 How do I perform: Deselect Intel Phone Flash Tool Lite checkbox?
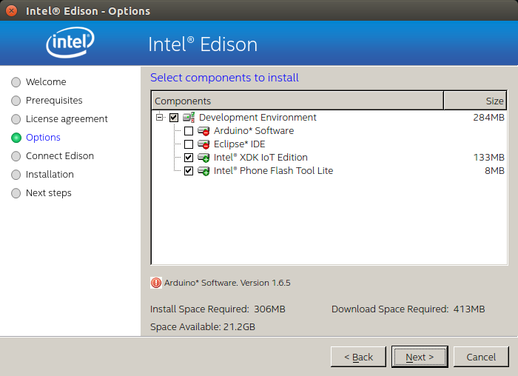point(189,171)
